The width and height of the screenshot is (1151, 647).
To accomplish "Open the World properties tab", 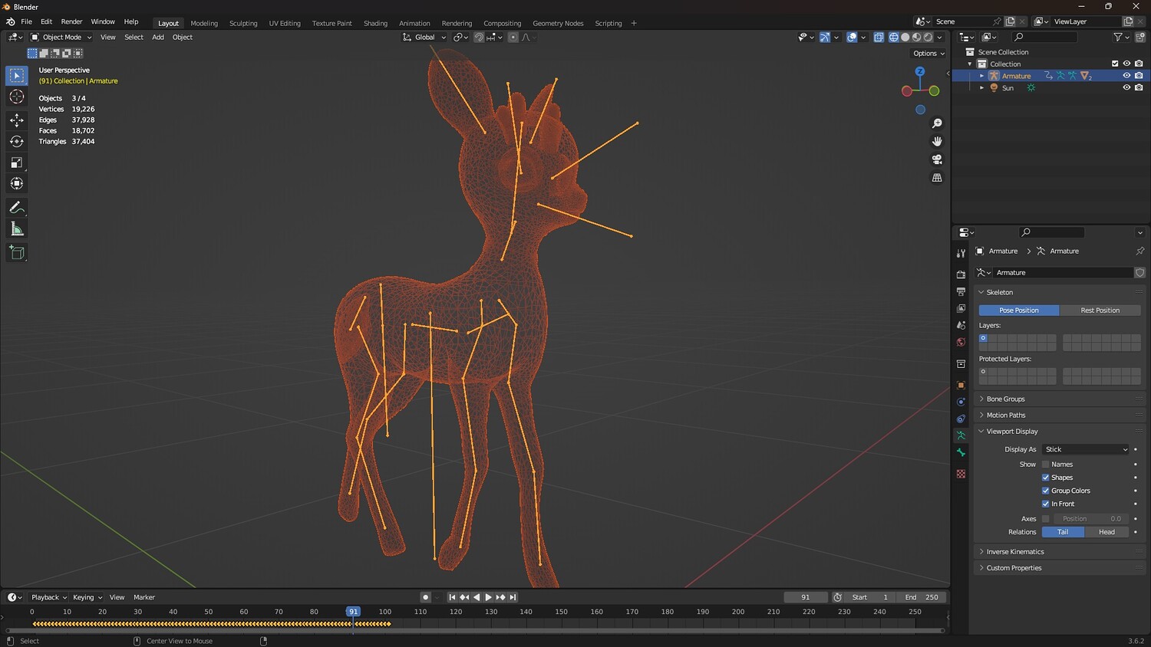I will (961, 342).
